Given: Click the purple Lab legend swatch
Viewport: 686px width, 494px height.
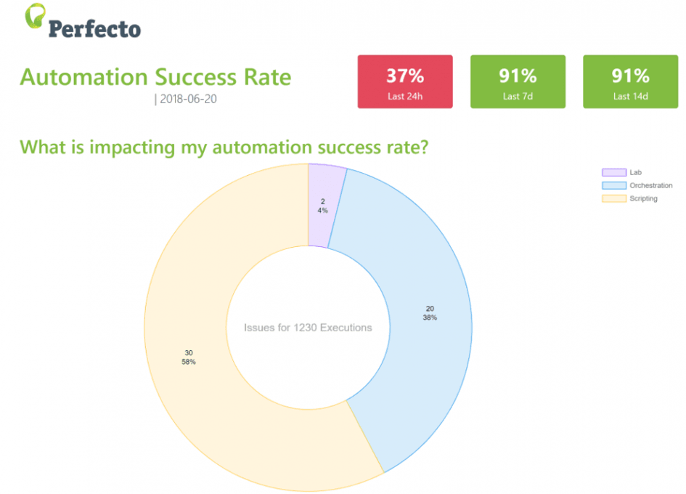Looking at the screenshot, I should pos(614,172).
